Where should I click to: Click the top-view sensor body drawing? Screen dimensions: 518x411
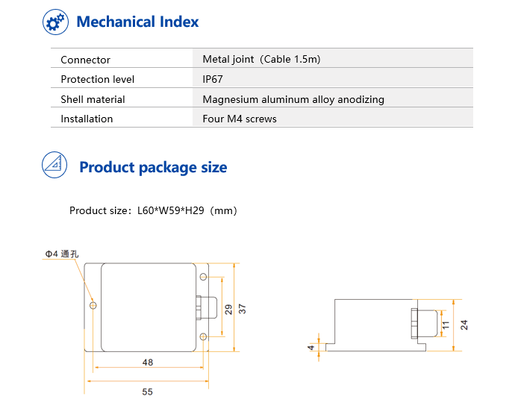146,307
